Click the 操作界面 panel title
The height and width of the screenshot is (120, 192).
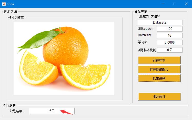[141, 12]
